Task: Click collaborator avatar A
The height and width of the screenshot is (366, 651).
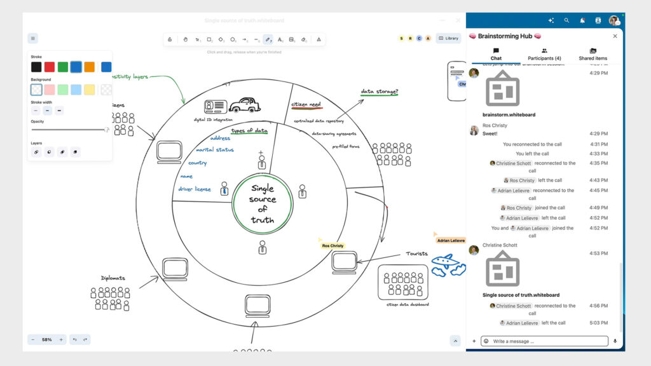Action: point(428,38)
